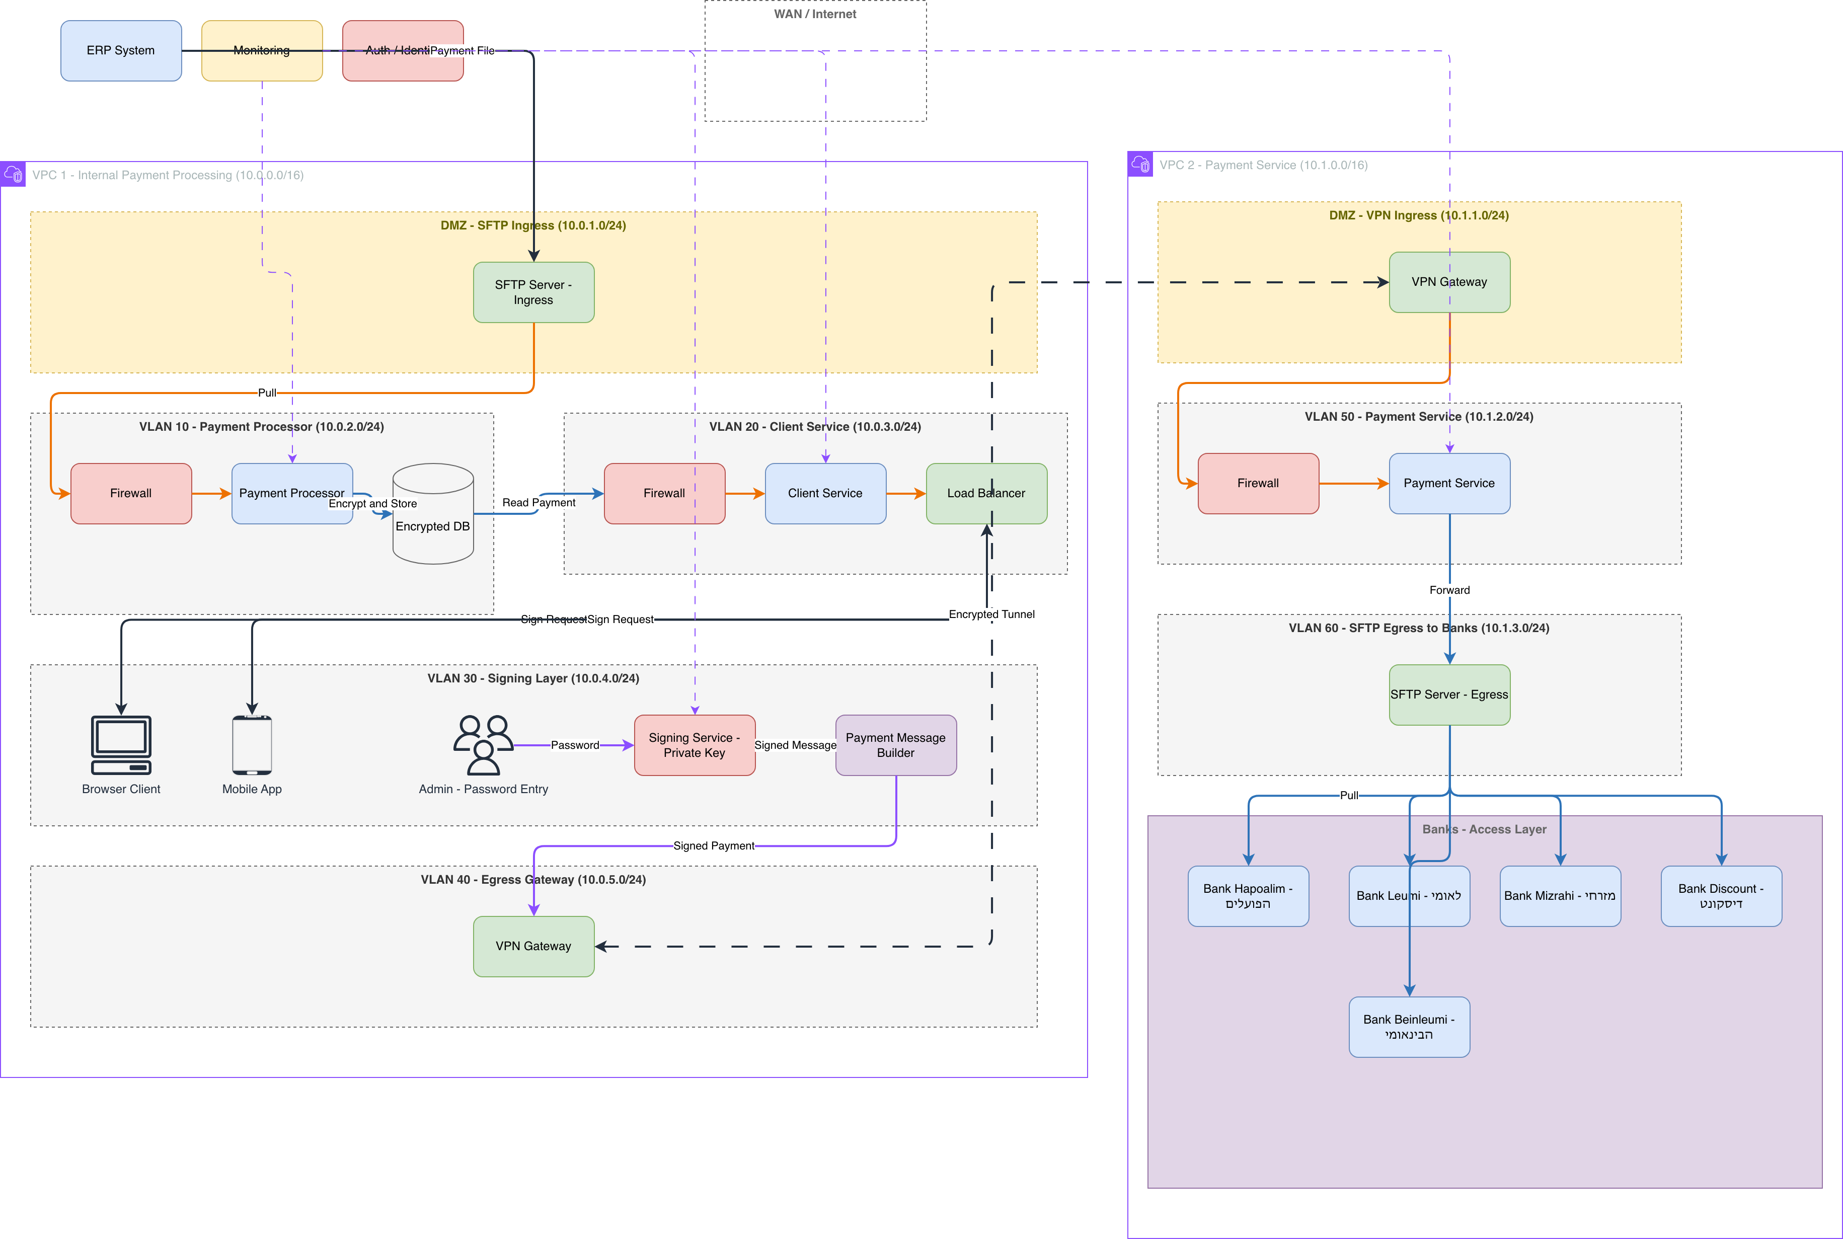Select the Encrypted DB cylinder
Image resolution: width=1843 pixels, height=1239 pixels.
pyautogui.click(x=433, y=514)
